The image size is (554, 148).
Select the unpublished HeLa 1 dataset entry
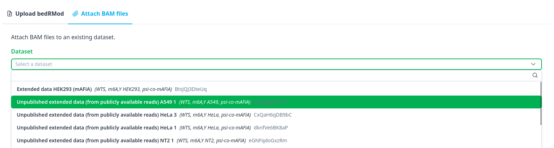tap(96, 128)
